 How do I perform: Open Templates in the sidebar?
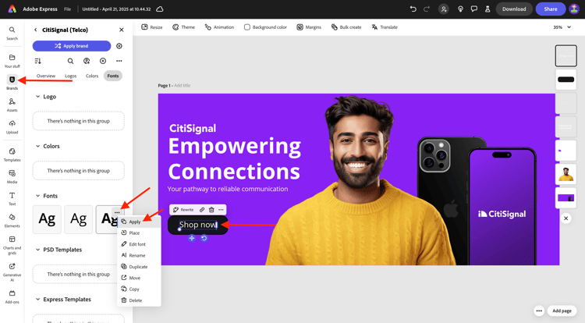point(12,154)
